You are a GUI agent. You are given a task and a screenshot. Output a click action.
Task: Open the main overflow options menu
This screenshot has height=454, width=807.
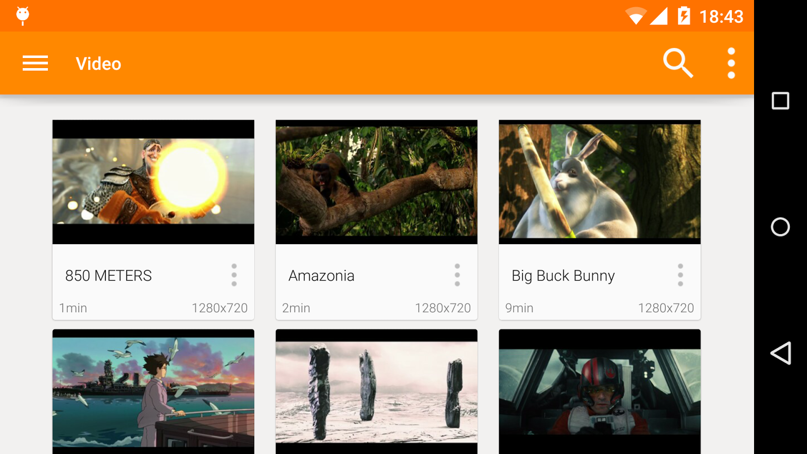pos(731,63)
